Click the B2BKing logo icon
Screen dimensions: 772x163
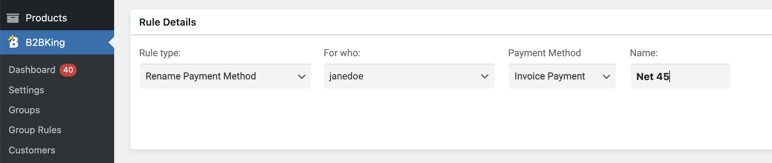[x=13, y=42]
